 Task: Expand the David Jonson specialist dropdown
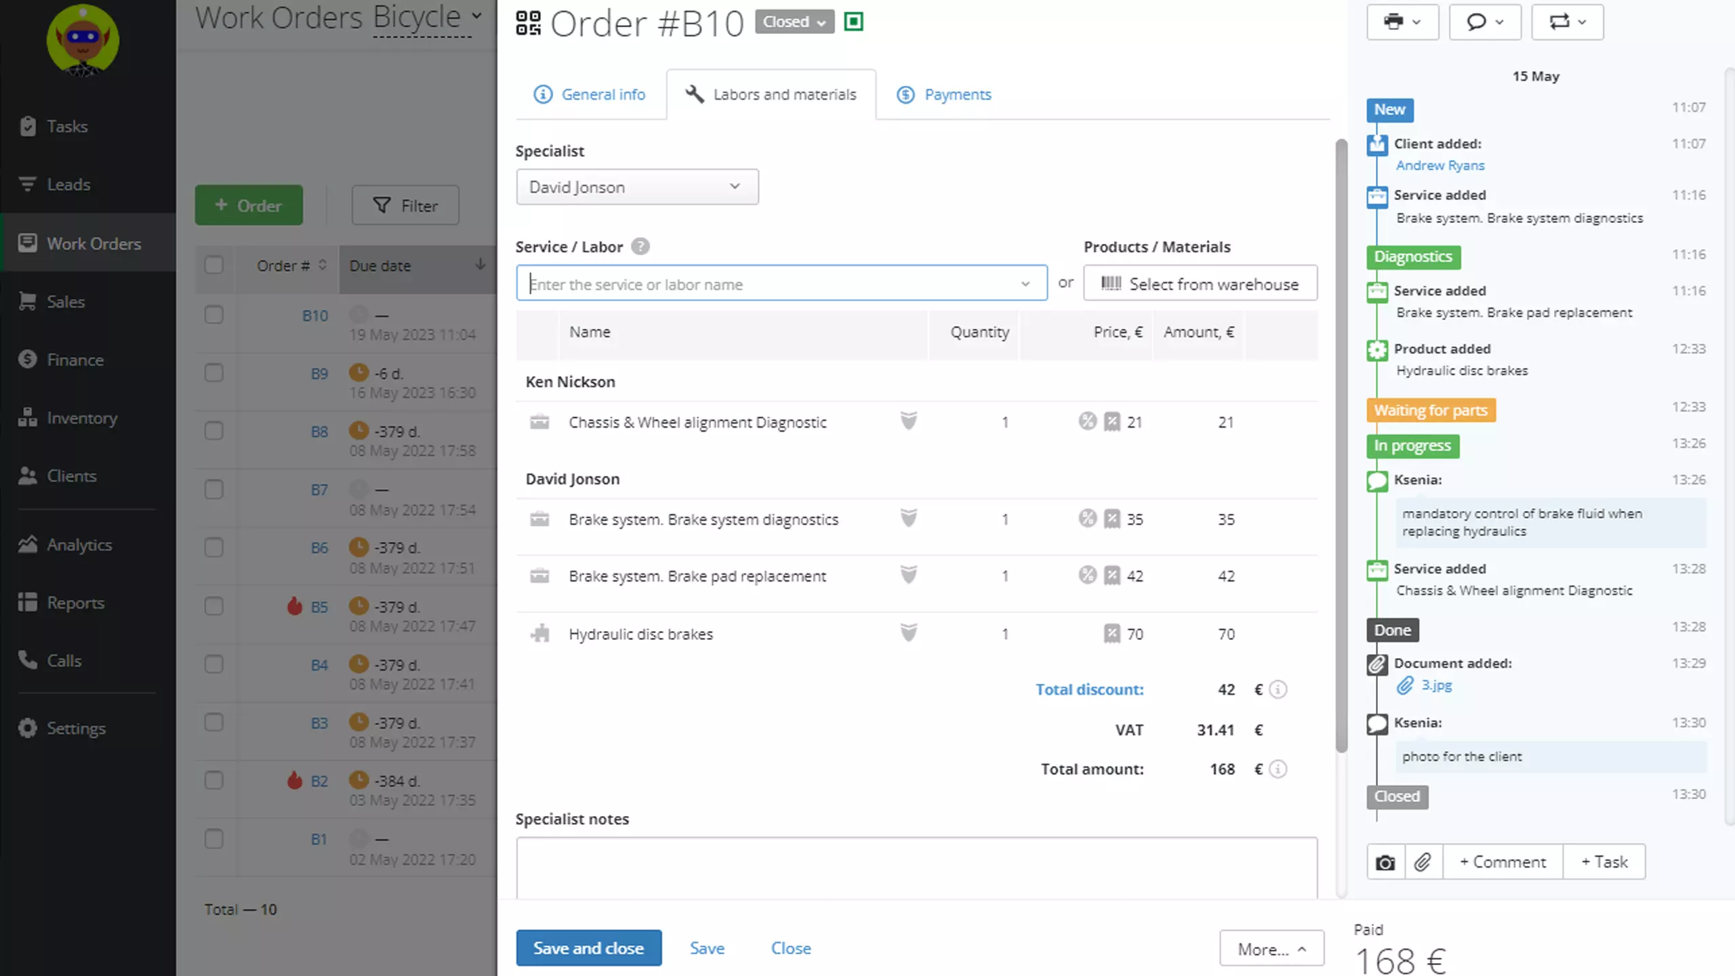(x=637, y=187)
